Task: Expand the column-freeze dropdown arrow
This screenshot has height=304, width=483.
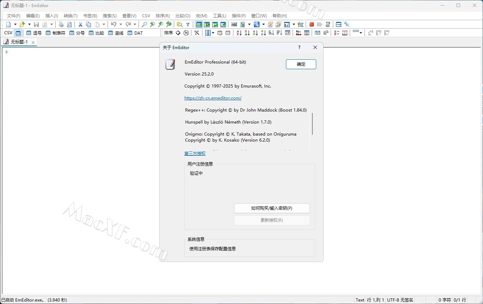Action: tap(213, 33)
